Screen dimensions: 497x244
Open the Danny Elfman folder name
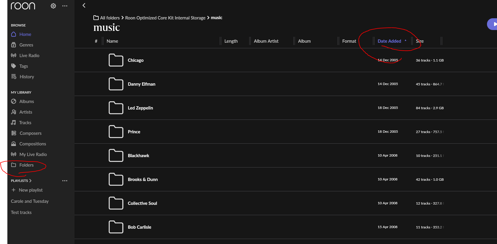[141, 84]
